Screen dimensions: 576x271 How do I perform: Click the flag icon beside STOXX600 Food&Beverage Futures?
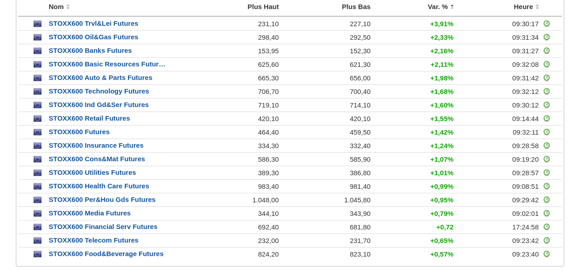[38, 254]
